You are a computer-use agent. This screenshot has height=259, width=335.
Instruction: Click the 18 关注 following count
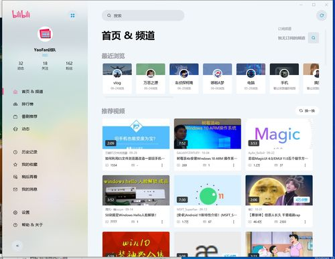tap(45, 66)
